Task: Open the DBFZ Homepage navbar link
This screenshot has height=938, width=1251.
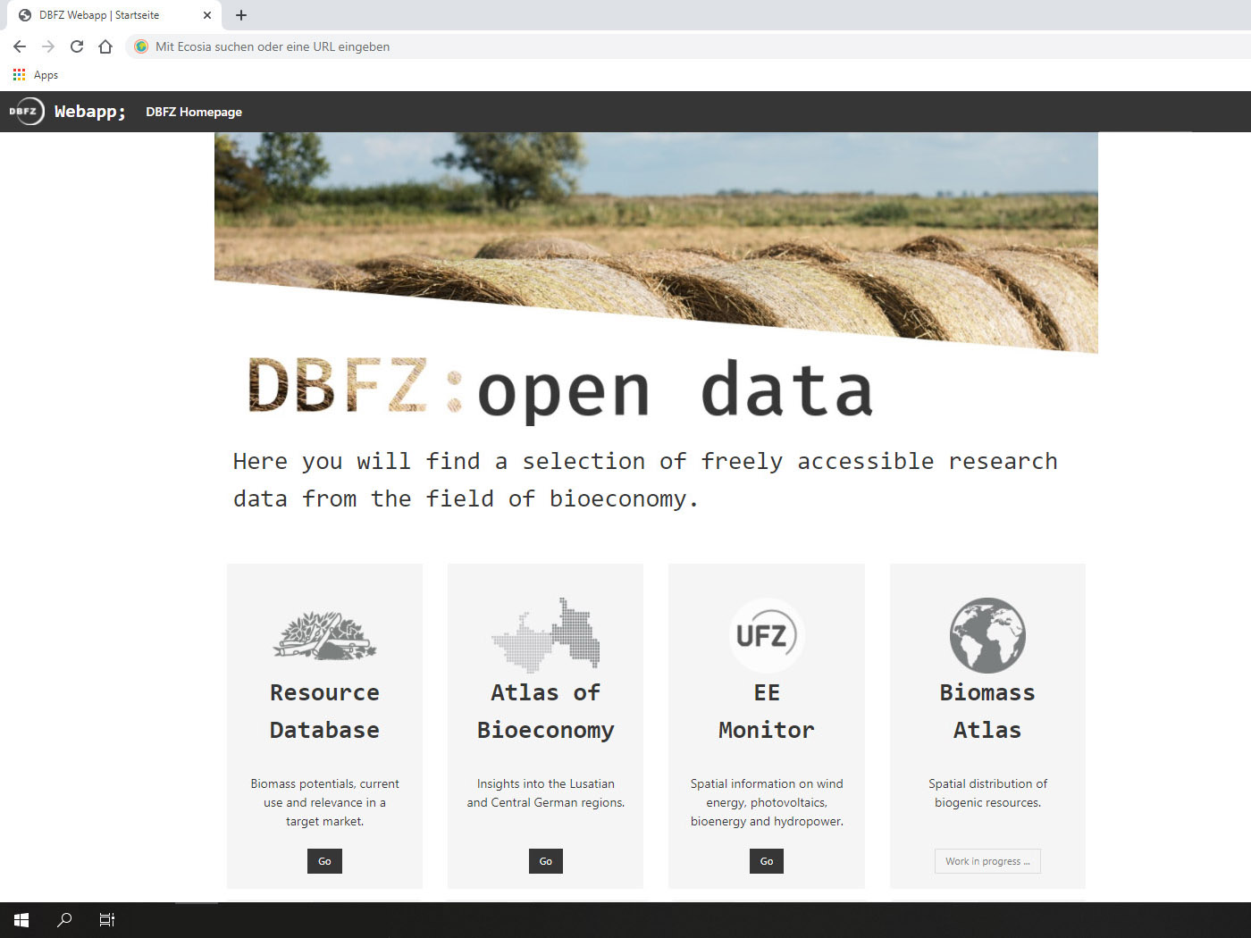Action: pos(194,112)
